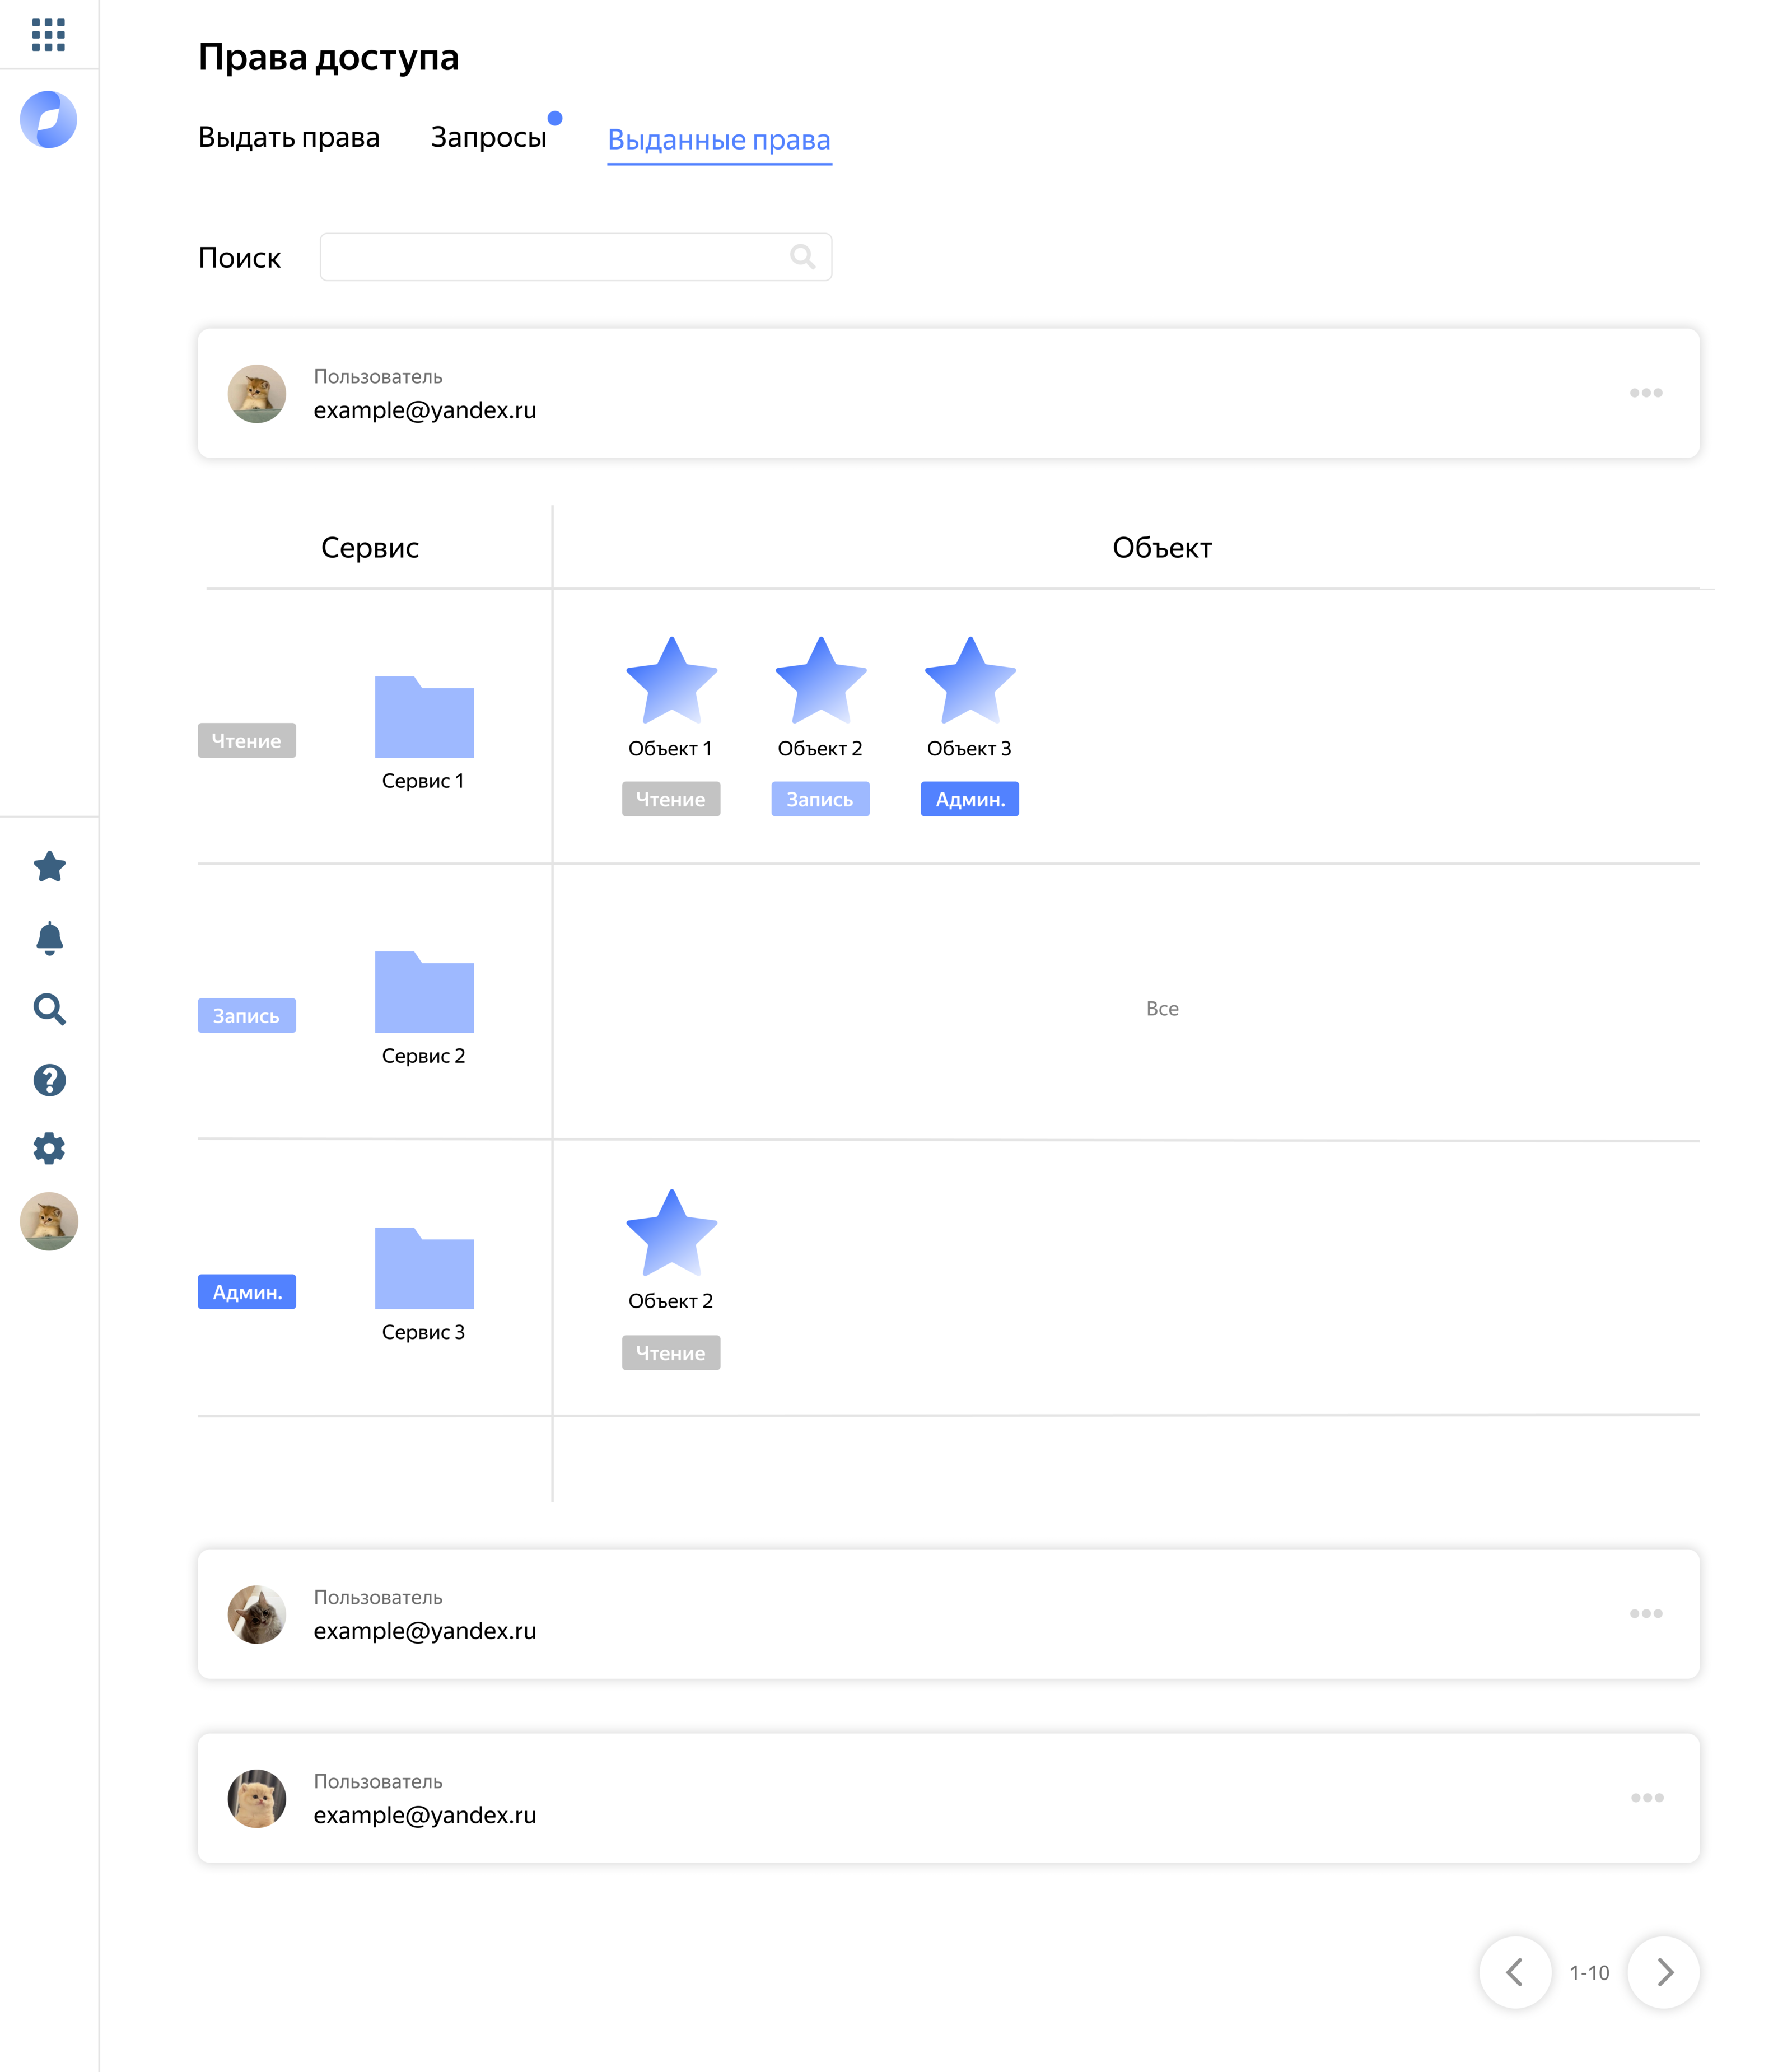Go to previous page with left arrow
Viewport: 1792px width, 2072px height.
click(1515, 1972)
